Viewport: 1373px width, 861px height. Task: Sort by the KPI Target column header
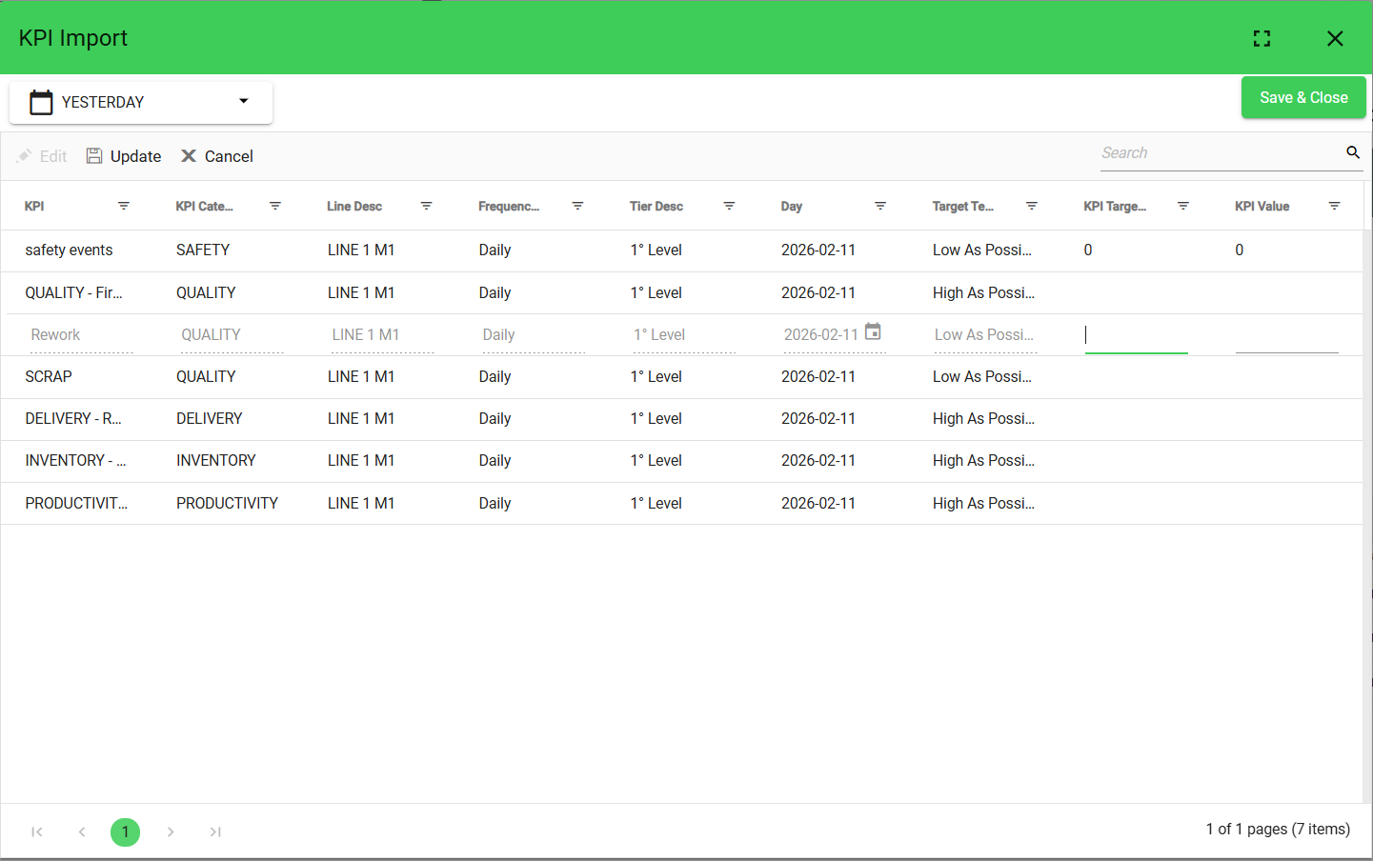point(1114,207)
